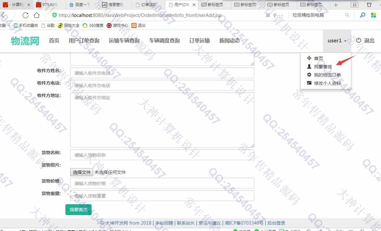Screen dimensions: 381x231
Task: Reload the page with the refresh icon
Action: (x=26, y=15)
